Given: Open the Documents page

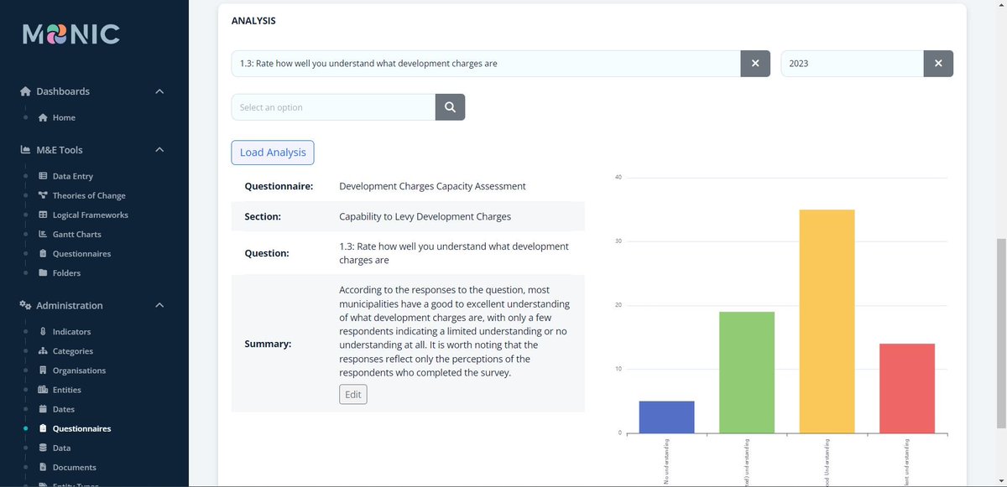Looking at the screenshot, I should coord(75,467).
